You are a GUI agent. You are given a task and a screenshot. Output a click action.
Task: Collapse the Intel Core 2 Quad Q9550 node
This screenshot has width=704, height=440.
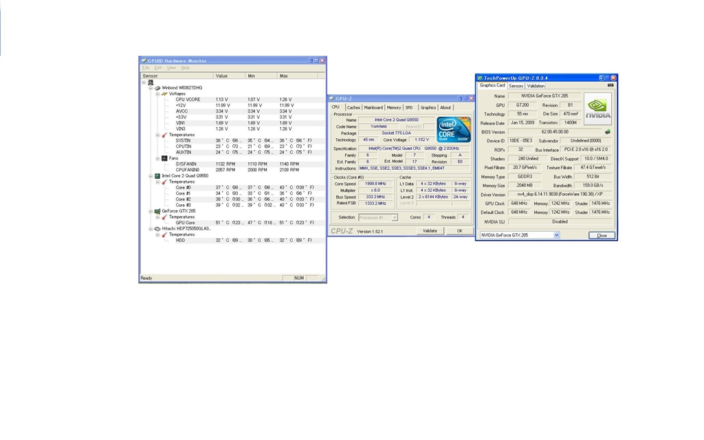pyautogui.click(x=151, y=177)
